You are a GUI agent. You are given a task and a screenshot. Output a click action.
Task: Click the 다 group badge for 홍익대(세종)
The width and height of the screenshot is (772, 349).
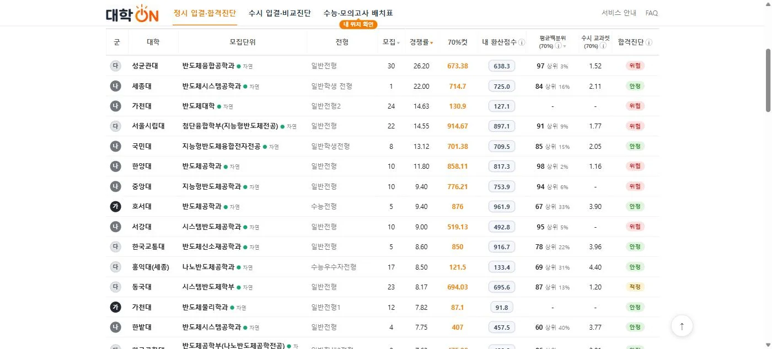point(115,267)
